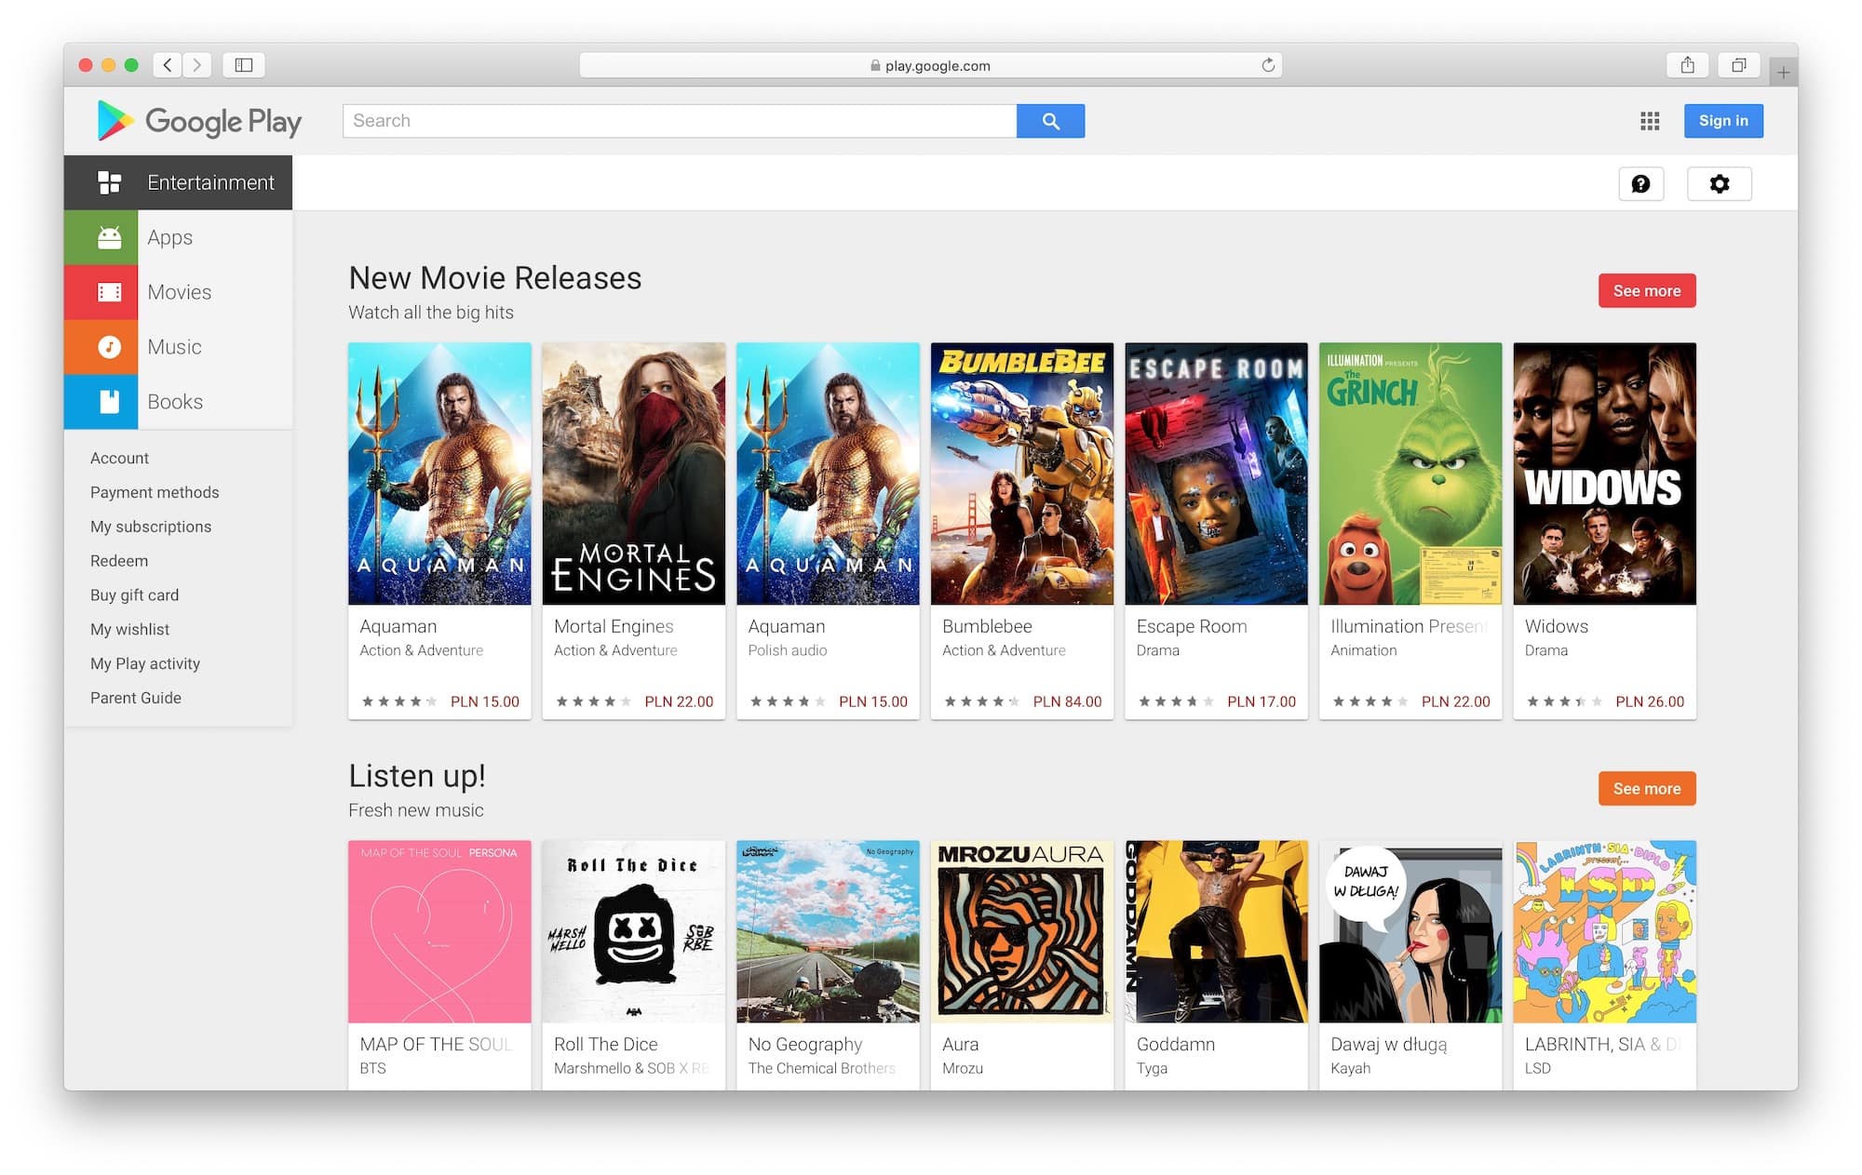The width and height of the screenshot is (1862, 1175).
Task: Click the star rating under Widows
Action: click(1563, 701)
